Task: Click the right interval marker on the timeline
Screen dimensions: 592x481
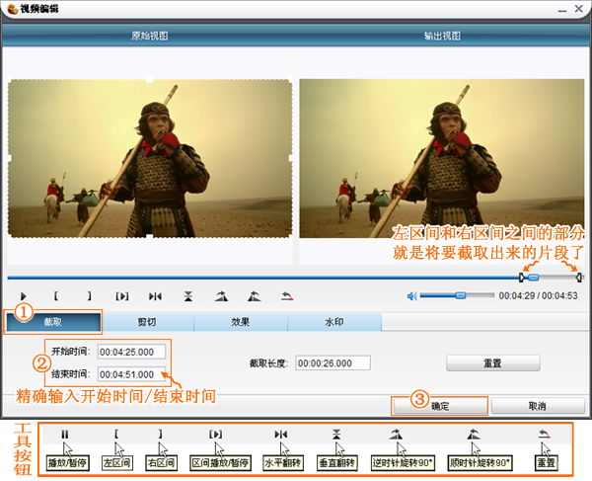Action: 579,278
